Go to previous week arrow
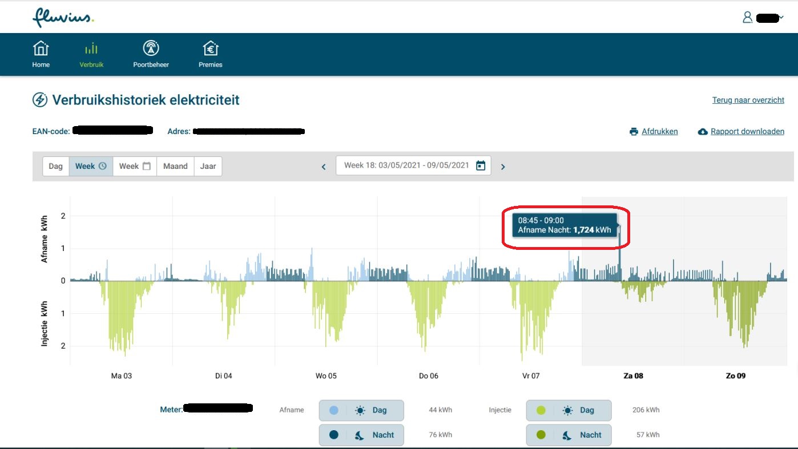Screen dimensions: 798x449 pyautogui.click(x=324, y=167)
